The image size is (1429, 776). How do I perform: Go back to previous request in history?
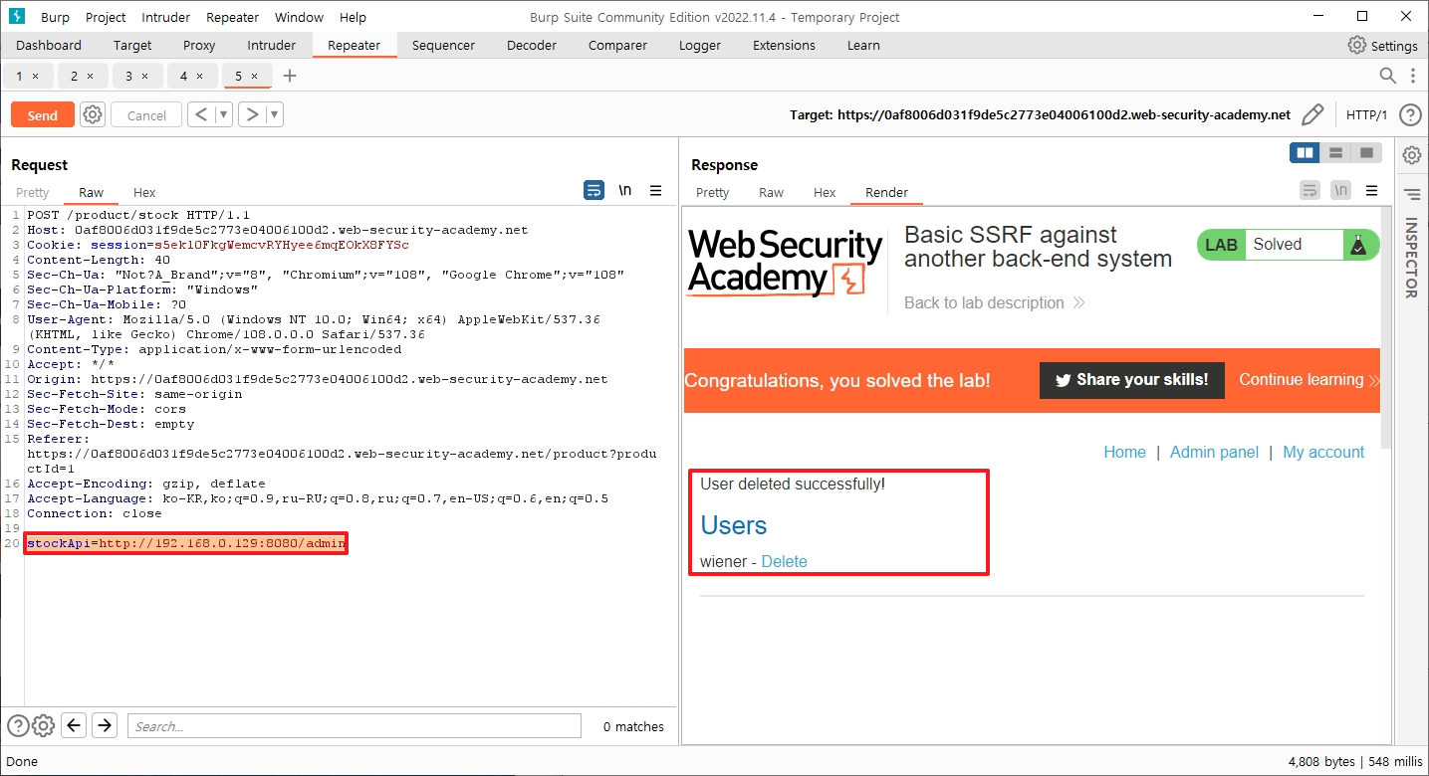click(x=201, y=114)
